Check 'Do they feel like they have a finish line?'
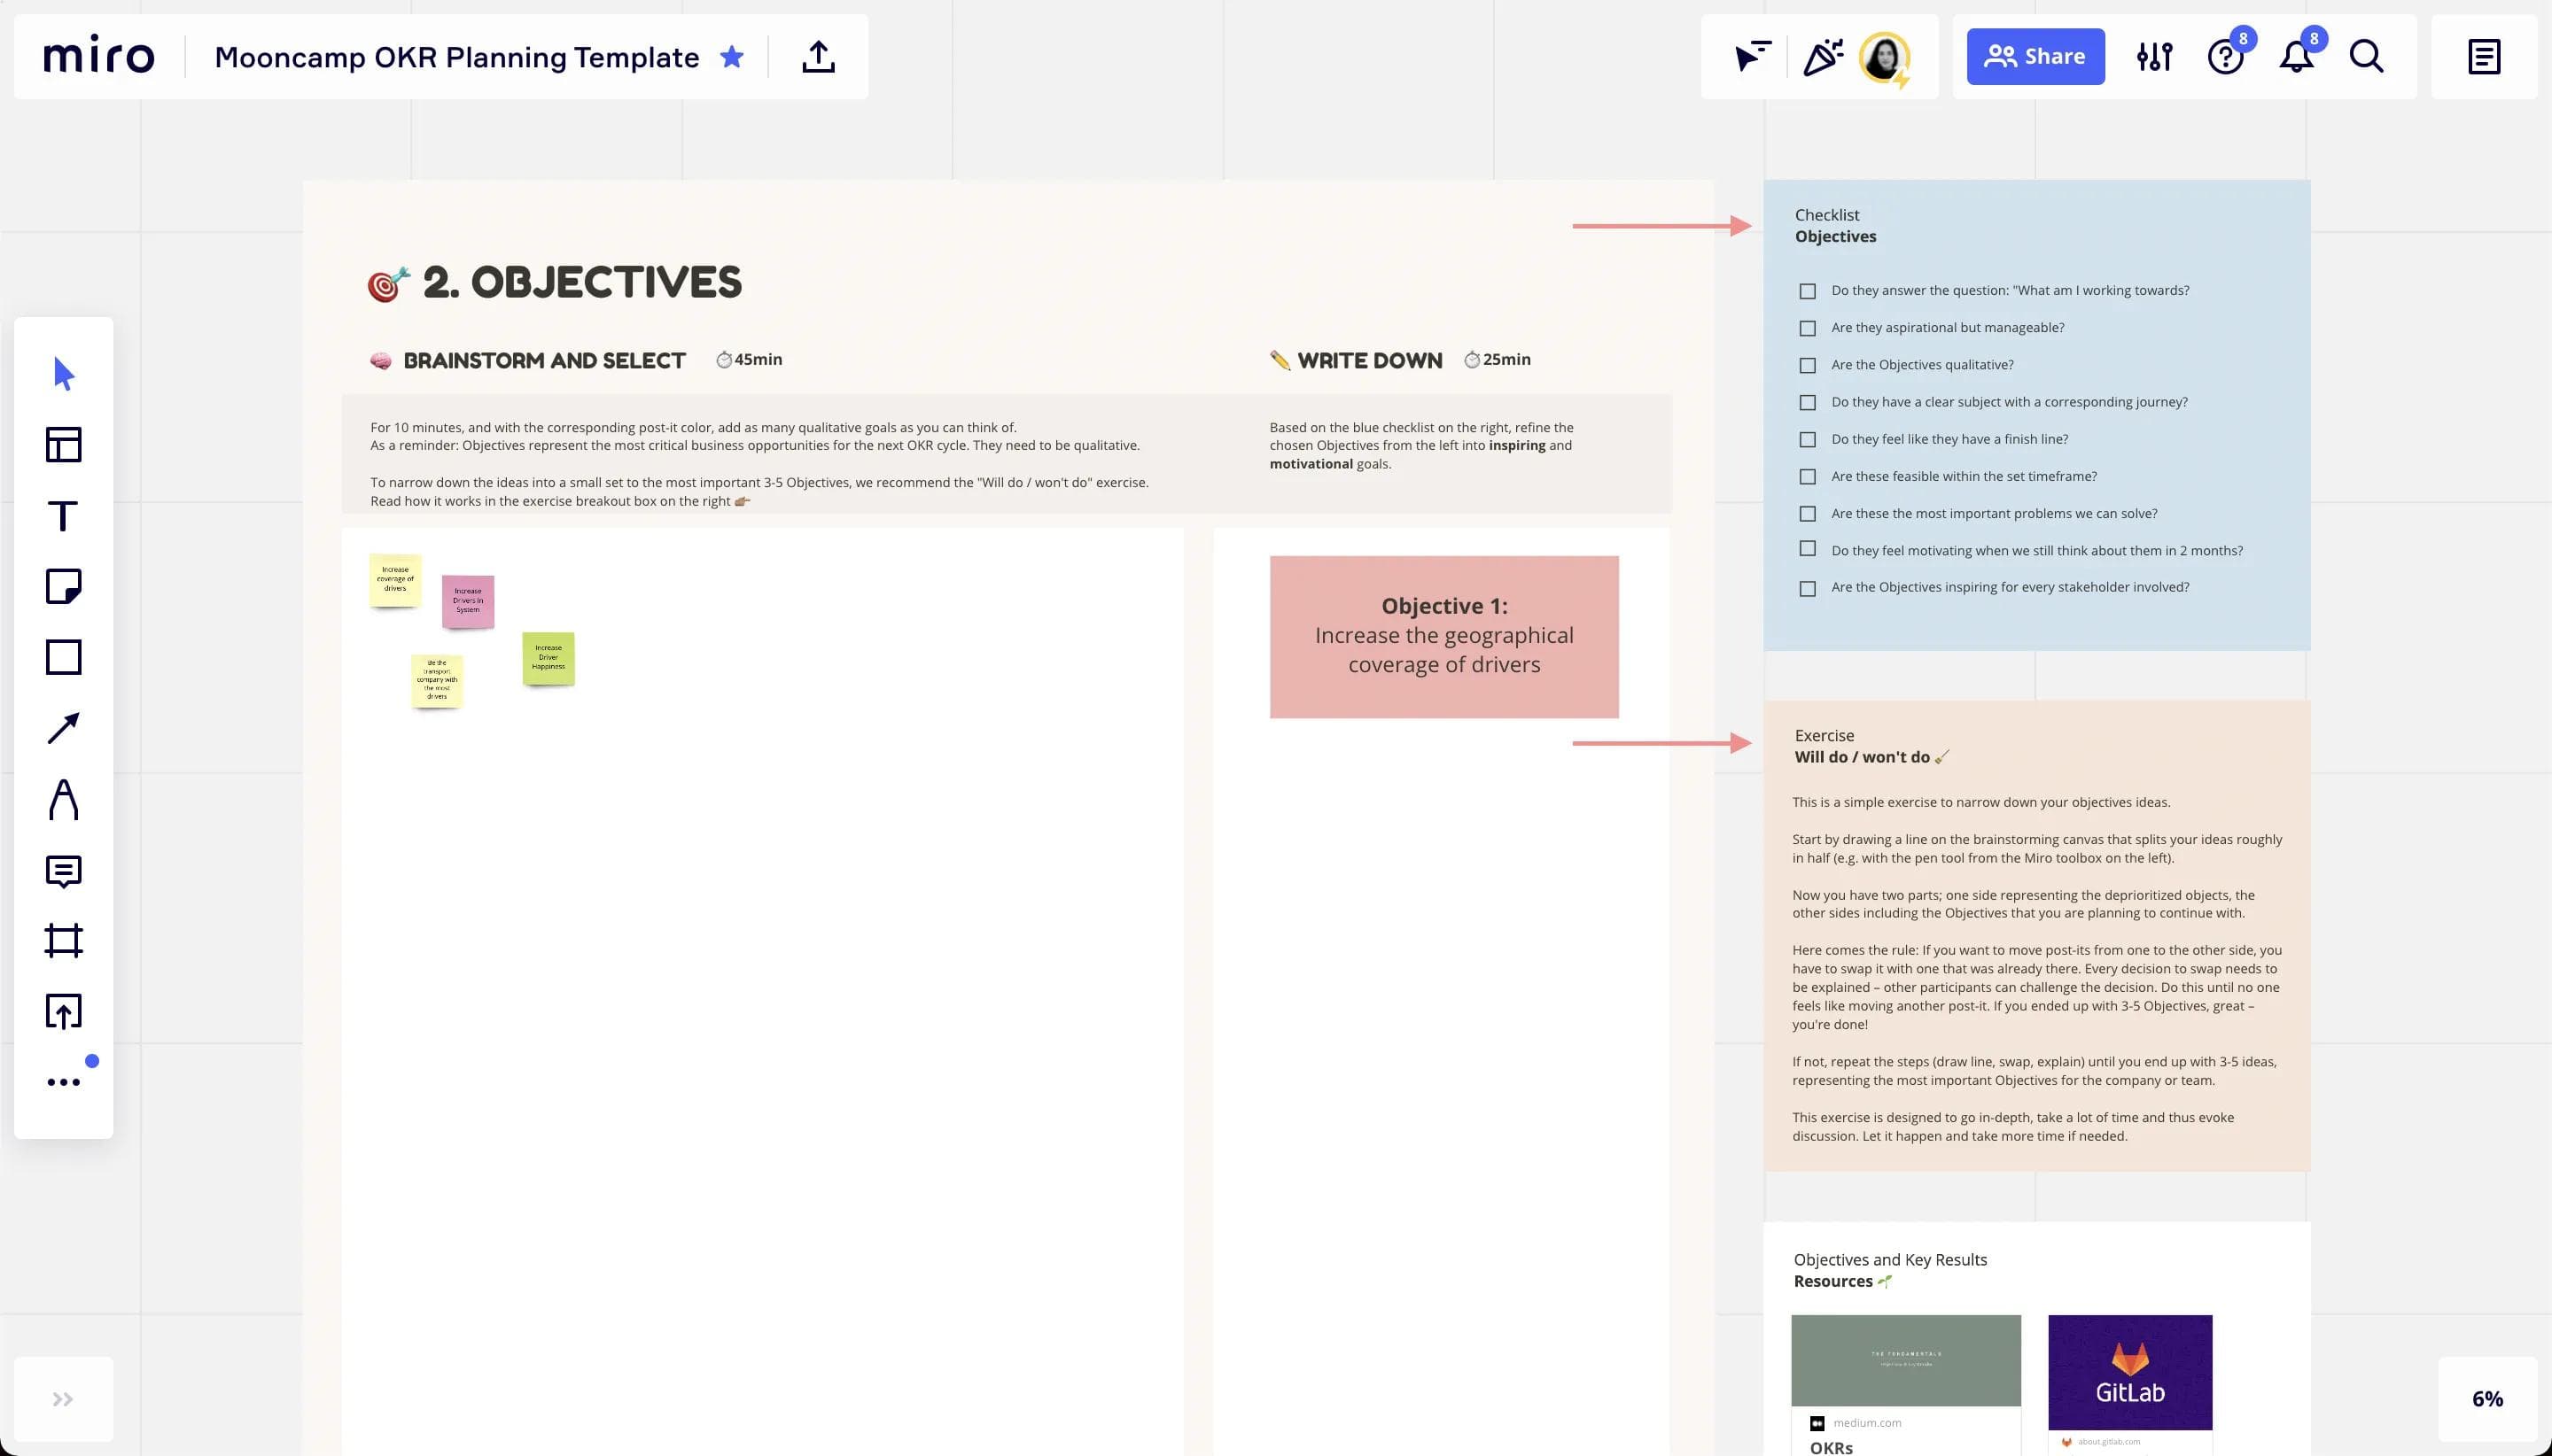This screenshot has height=1456, width=2552. (x=1807, y=439)
